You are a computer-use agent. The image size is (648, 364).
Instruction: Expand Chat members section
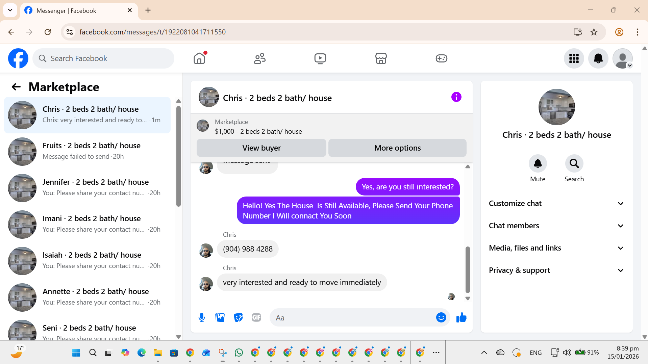(x=556, y=226)
